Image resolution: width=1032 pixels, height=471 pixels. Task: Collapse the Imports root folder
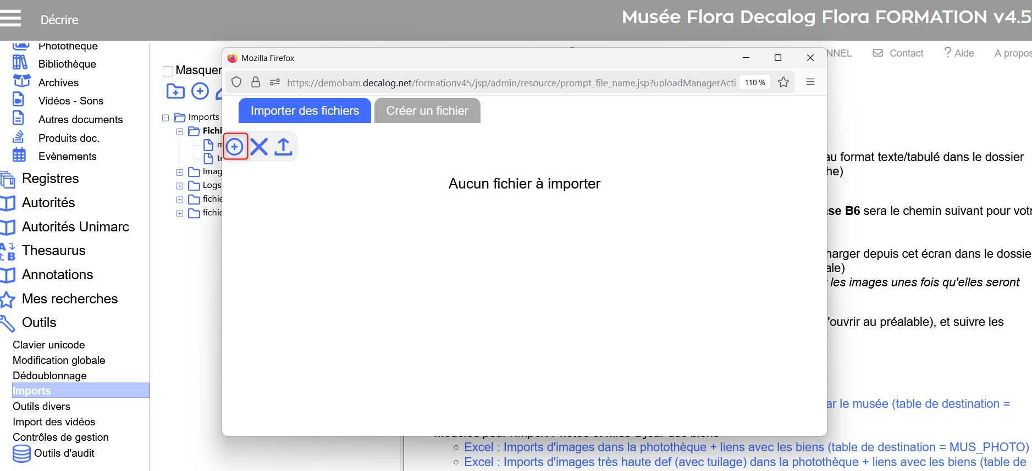click(x=165, y=118)
